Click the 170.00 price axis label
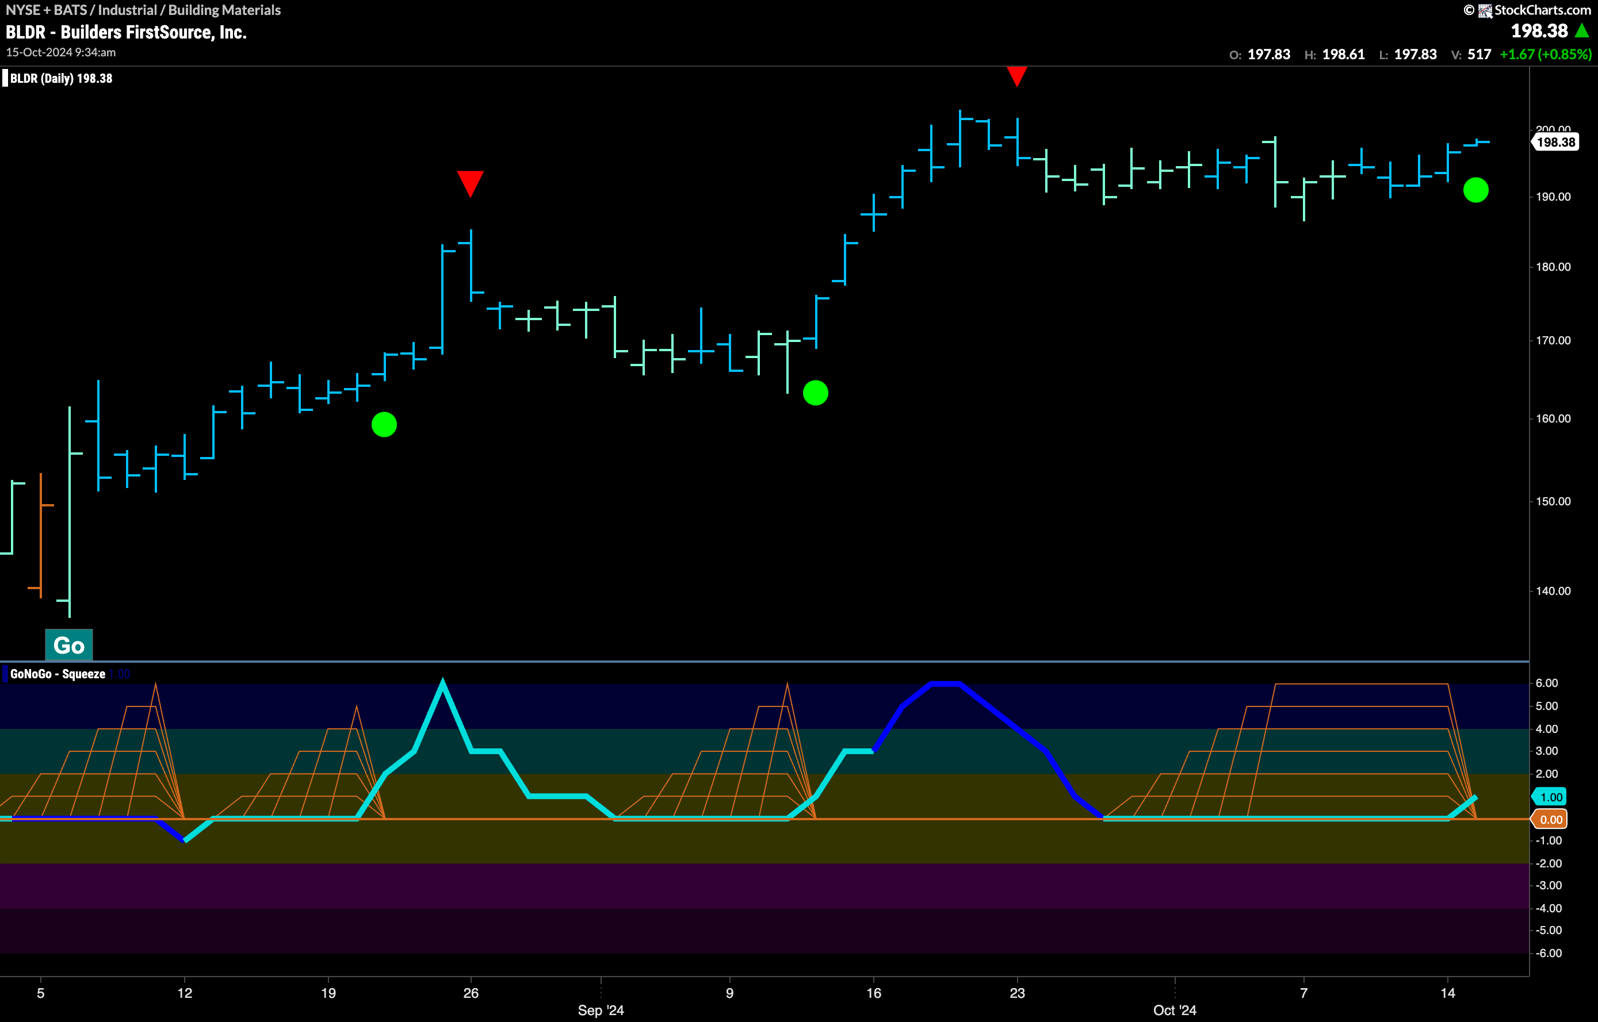The image size is (1598, 1022). 1553,340
